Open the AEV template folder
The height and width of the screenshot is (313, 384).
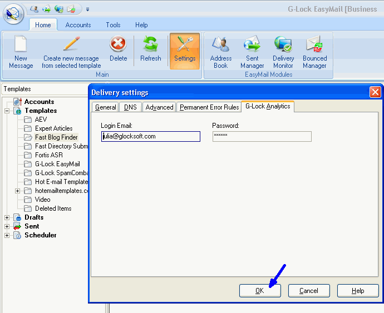point(41,120)
